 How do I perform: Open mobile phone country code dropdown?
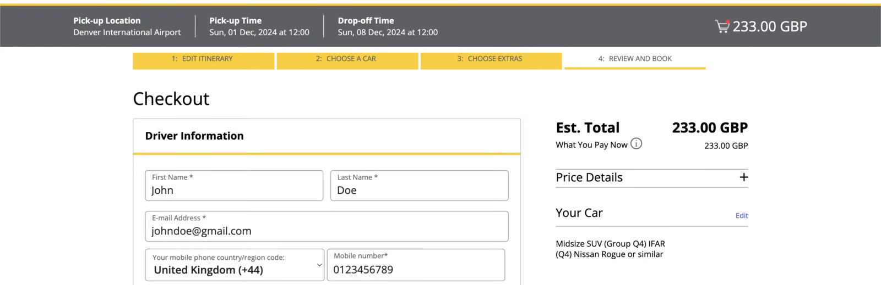[x=235, y=265]
